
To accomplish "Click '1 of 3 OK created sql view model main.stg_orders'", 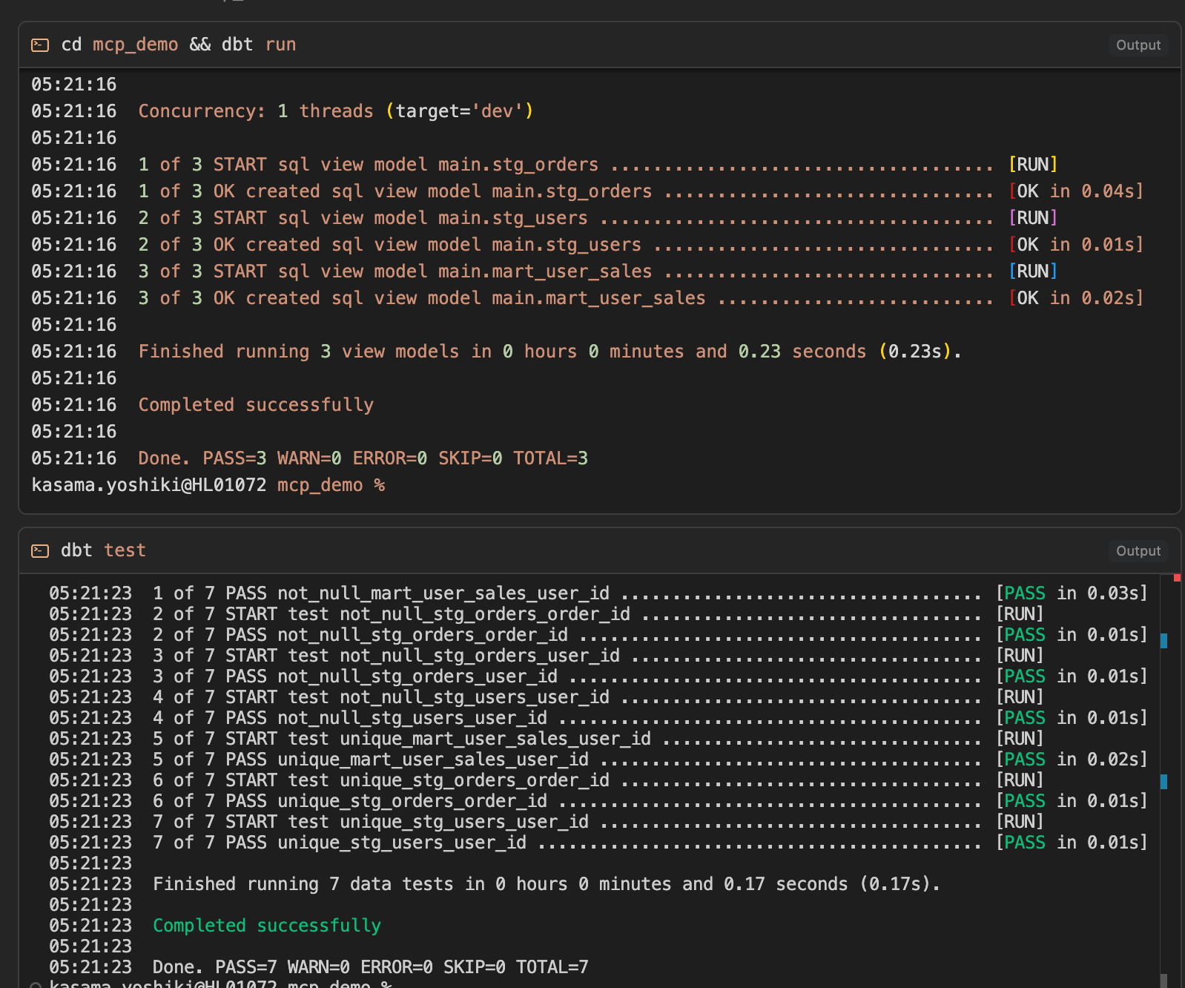I will [395, 191].
